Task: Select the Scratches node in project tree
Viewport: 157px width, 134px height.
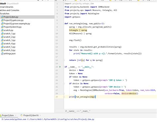Action: [x=5, y=14]
